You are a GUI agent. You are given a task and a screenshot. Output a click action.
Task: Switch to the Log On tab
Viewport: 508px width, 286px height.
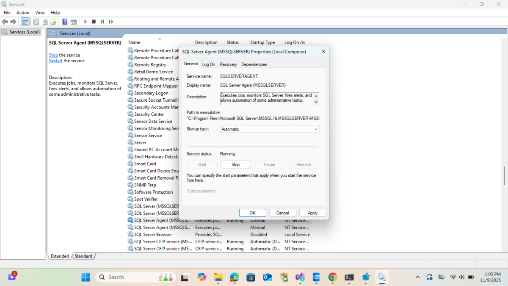(x=208, y=64)
